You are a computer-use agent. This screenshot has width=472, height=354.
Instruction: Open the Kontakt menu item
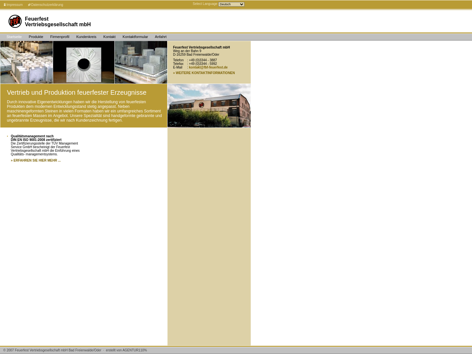(109, 37)
